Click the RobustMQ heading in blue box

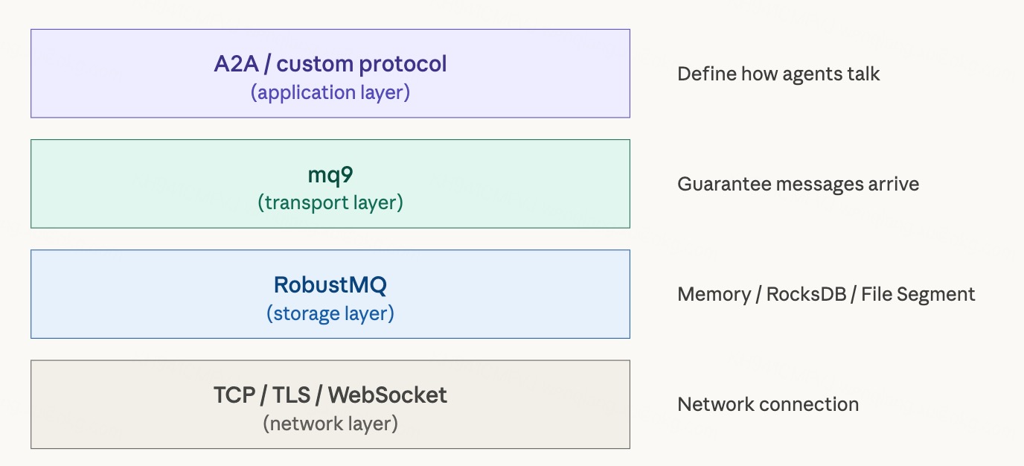(x=330, y=285)
